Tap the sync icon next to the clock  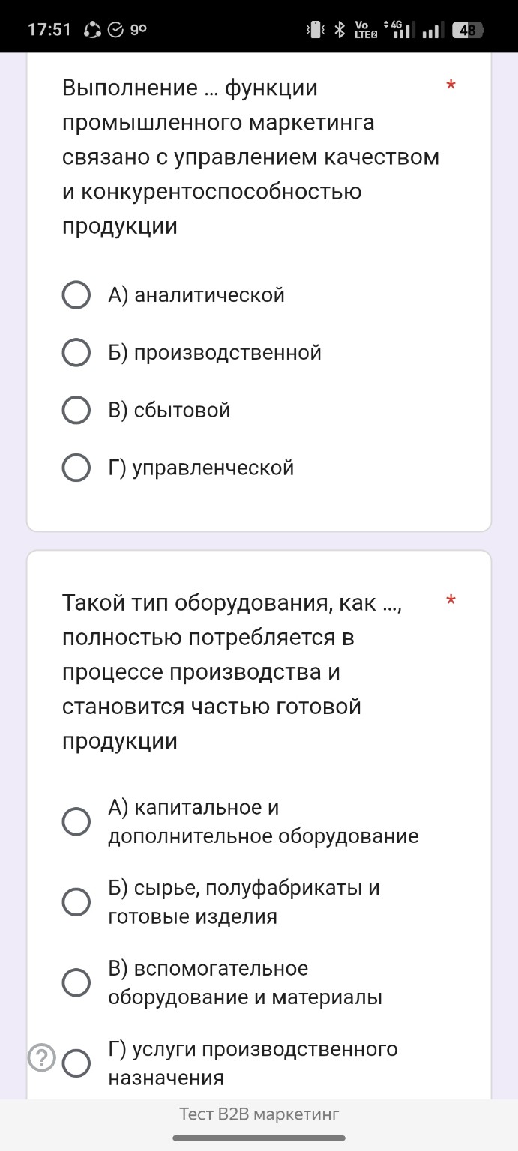[91, 28]
